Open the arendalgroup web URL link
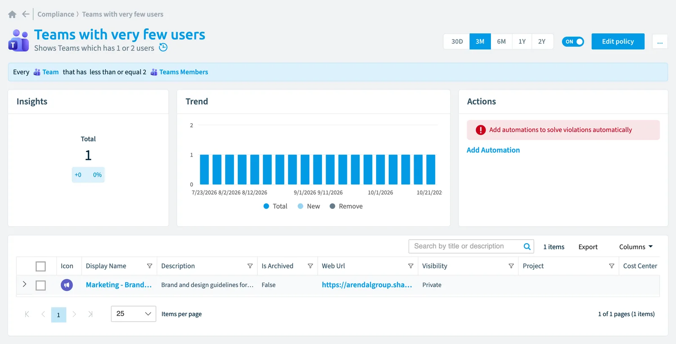The height and width of the screenshot is (344, 676). pyautogui.click(x=367, y=285)
